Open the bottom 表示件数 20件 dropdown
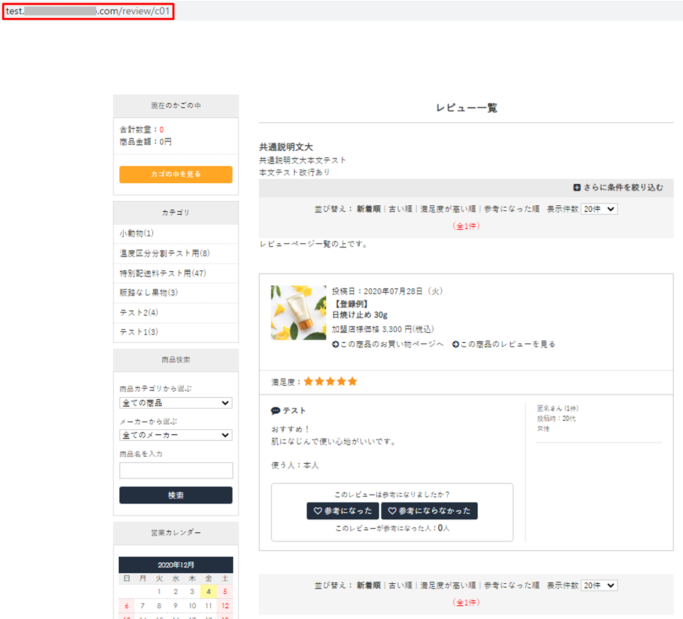The width and height of the screenshot is (683, 619). 599,585
